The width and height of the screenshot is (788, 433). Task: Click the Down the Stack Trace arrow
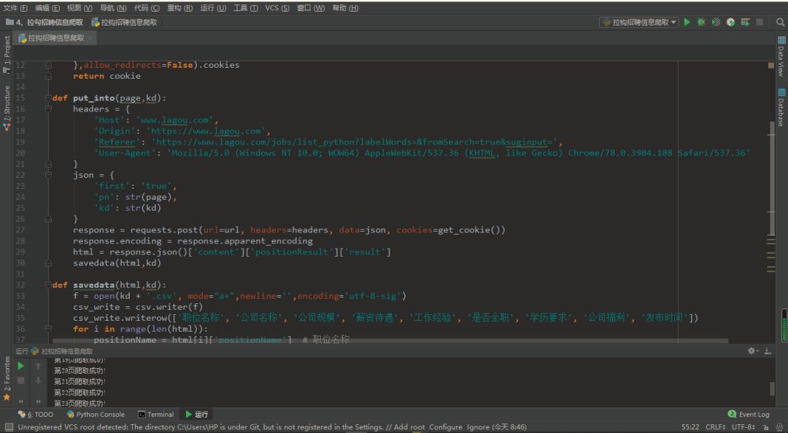38,381
